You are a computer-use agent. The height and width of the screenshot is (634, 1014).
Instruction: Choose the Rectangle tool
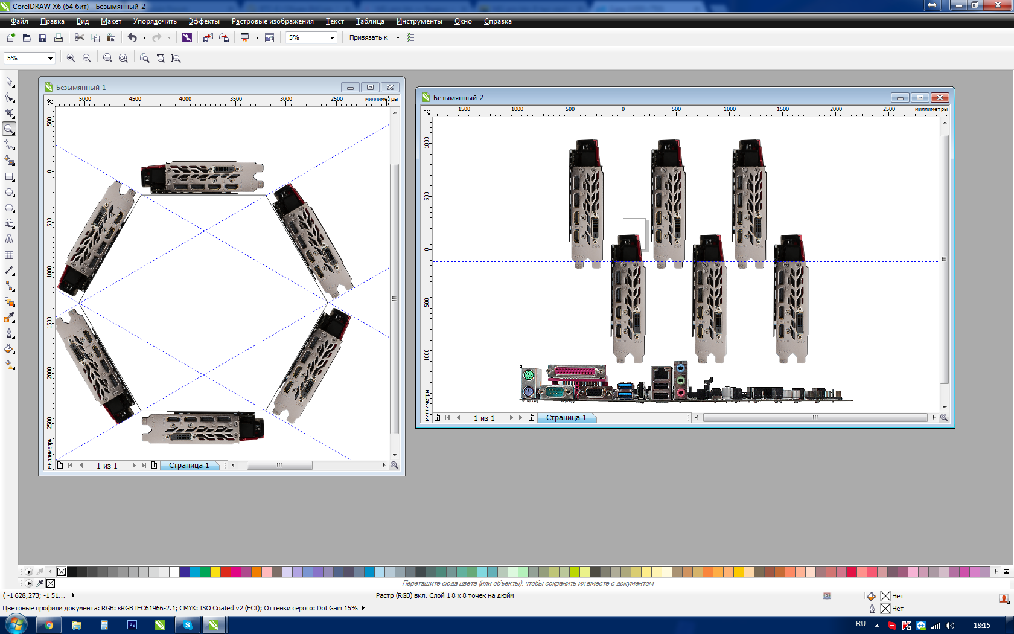9,177
